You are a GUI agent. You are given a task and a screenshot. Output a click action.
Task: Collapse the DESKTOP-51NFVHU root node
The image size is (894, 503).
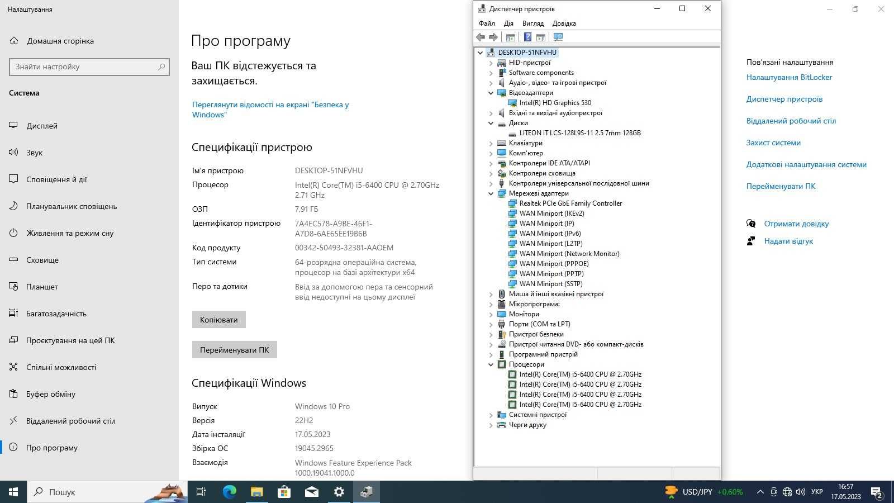(x=480, y=53)
